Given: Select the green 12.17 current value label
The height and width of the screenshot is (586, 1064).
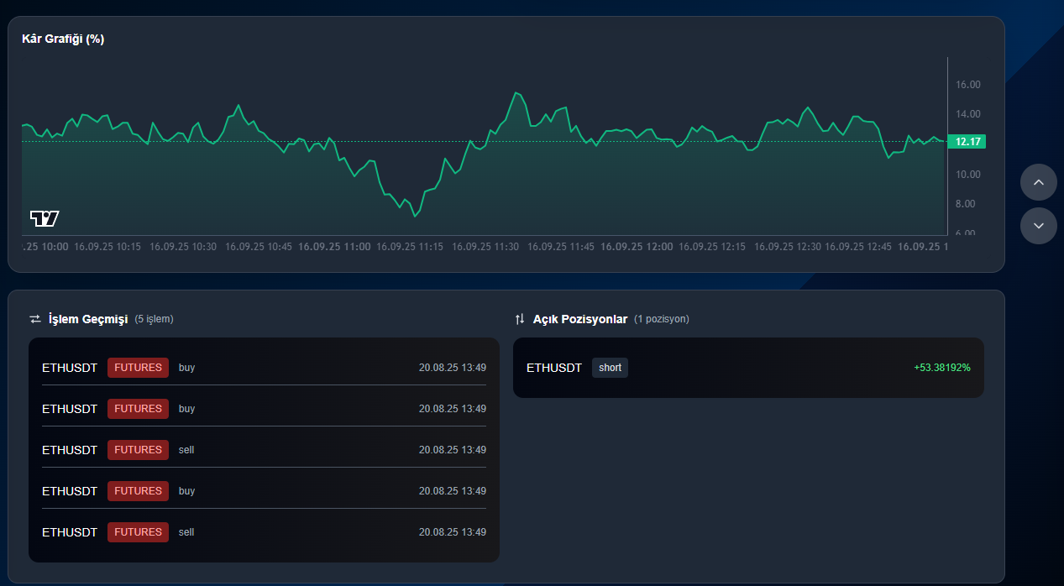Looking at the screenshot, I should pos(967,142).
